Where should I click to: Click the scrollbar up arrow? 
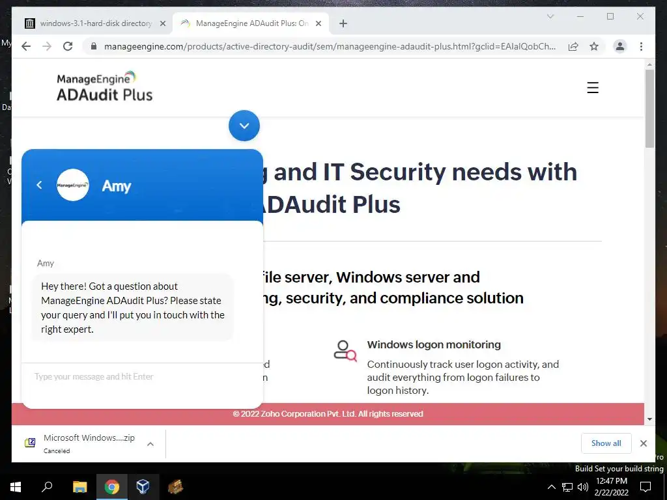[649, 64]
